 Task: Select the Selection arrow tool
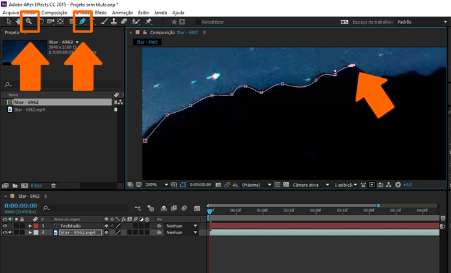coord(9,21)
